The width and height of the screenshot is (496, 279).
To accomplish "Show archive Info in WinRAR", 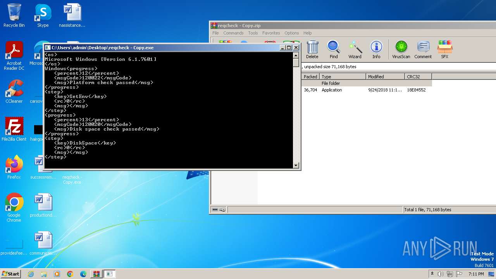I will pyautogui.click(x=376, y=50).
